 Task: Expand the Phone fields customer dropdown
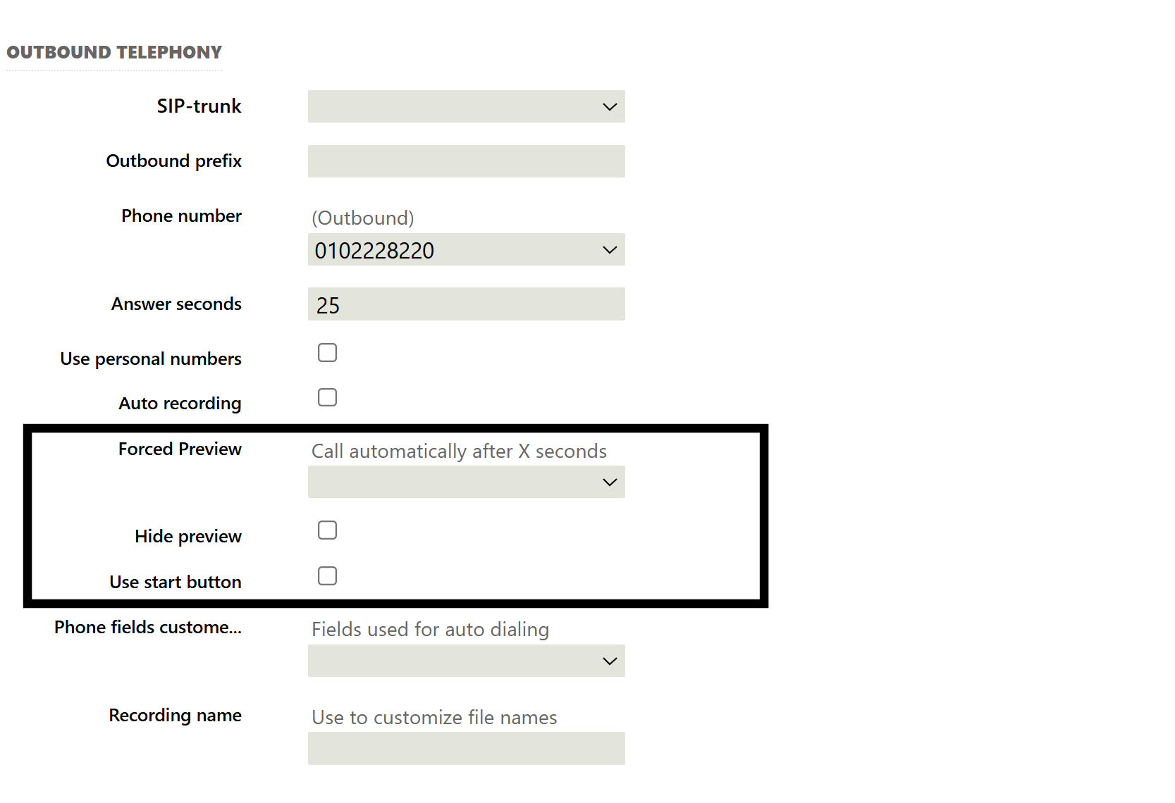(465, 661)
